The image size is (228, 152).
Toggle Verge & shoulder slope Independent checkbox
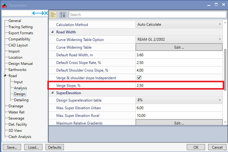pyautogui.click(x=139, y=77)
